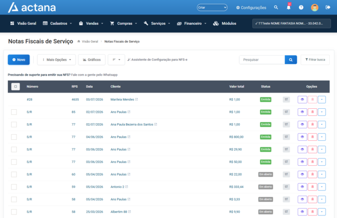The width and height of the screenshot is (337, 218).
Task: Focus the Pesquisar search field
Action: click(x=262, y=60)
